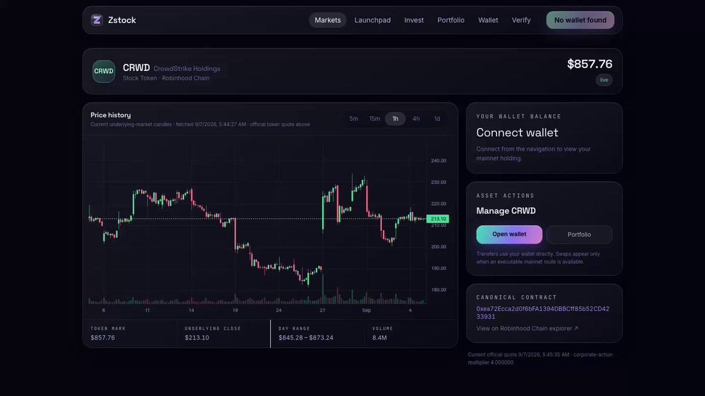Click the Sep date axis label
The height and width of the screenshot is (396, 705).
[x=367, y=310]
